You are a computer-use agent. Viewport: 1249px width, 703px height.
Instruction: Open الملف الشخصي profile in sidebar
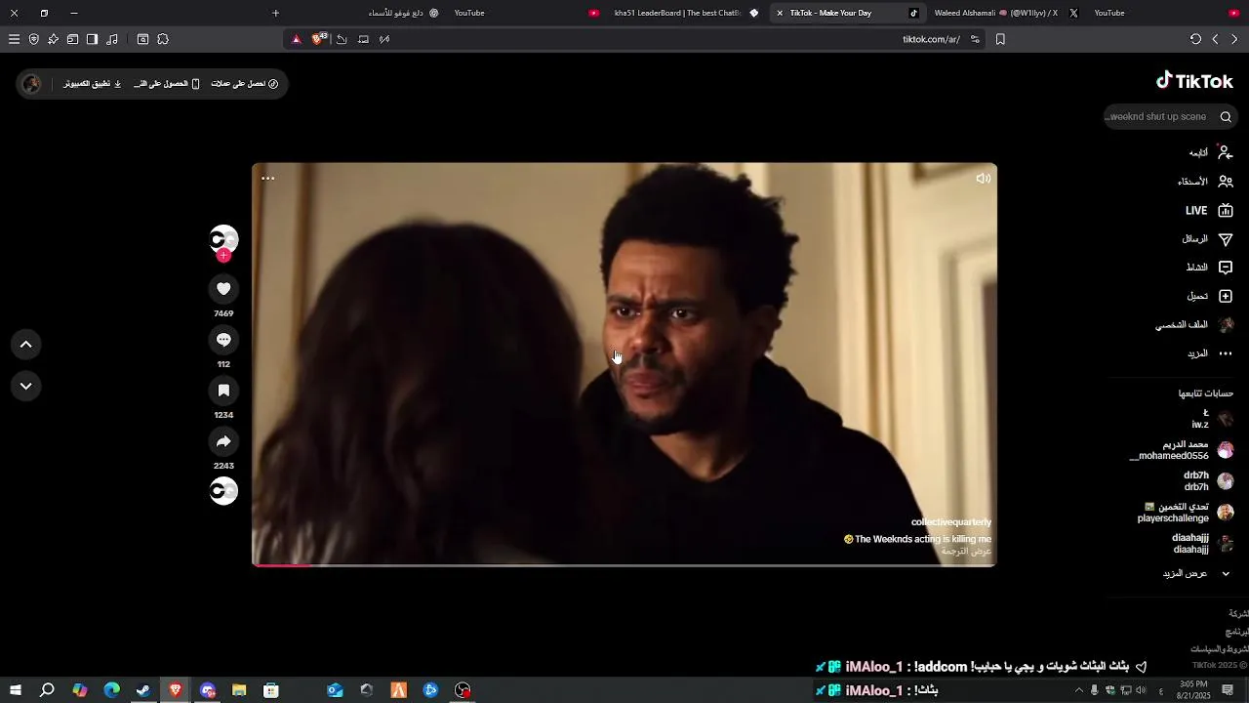click(x=1194, y=324)
